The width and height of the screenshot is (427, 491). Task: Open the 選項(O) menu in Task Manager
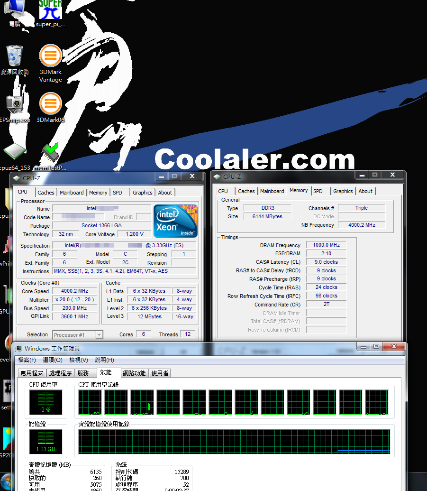tap(53, 360)
